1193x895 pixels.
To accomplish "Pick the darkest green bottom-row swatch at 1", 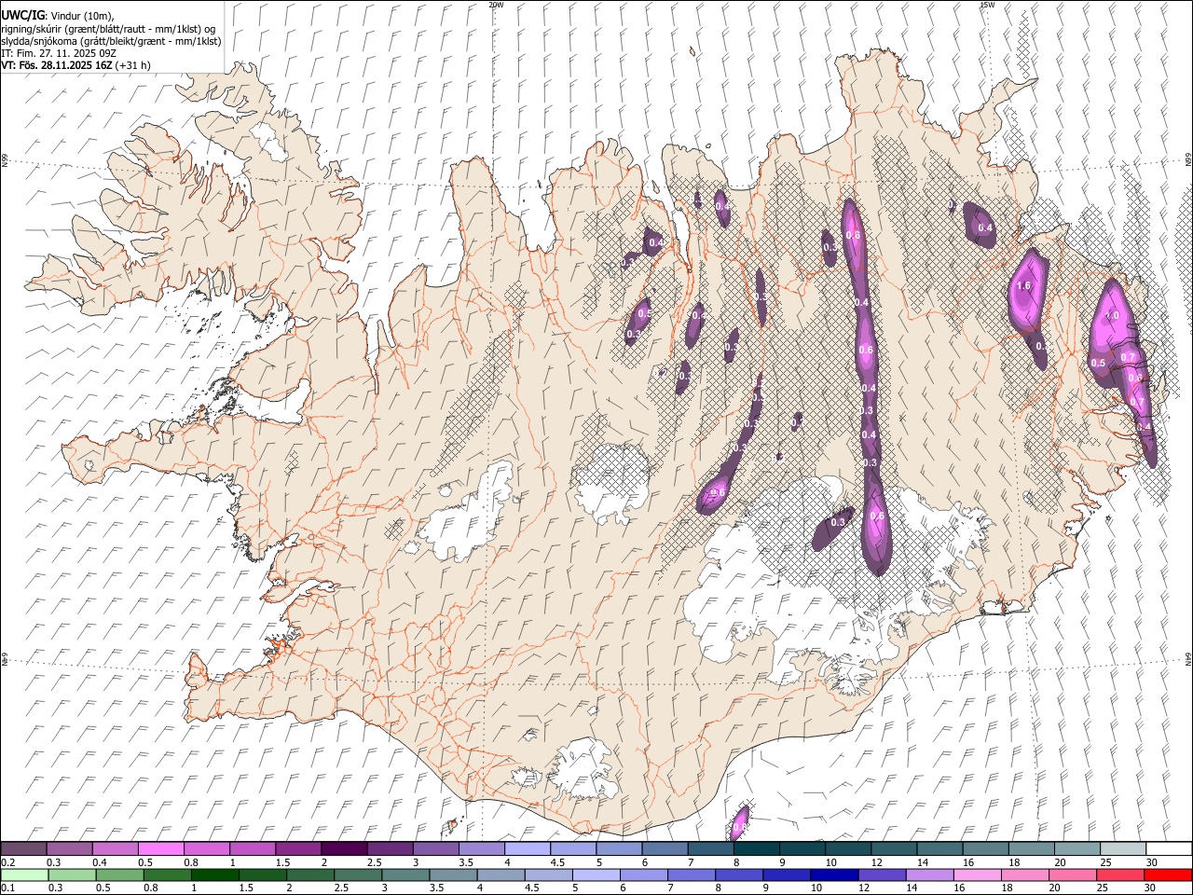I will (215, 875).
